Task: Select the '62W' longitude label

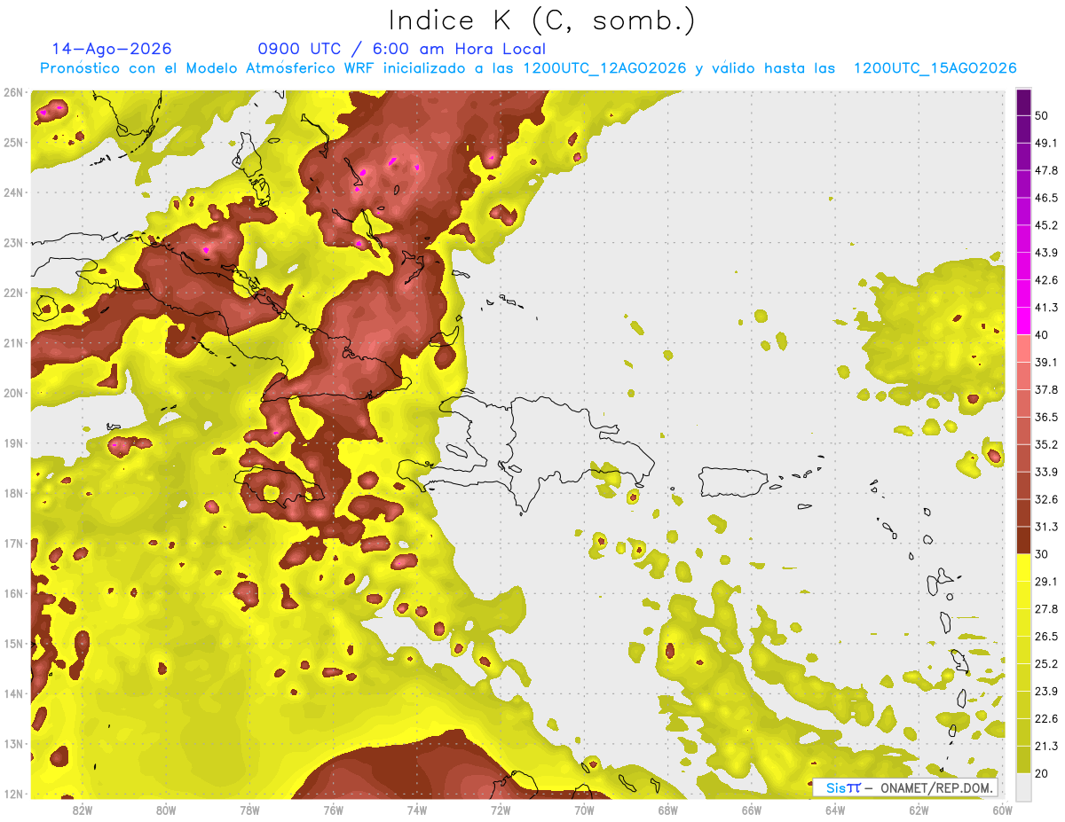Action: [x=919, y=810]
